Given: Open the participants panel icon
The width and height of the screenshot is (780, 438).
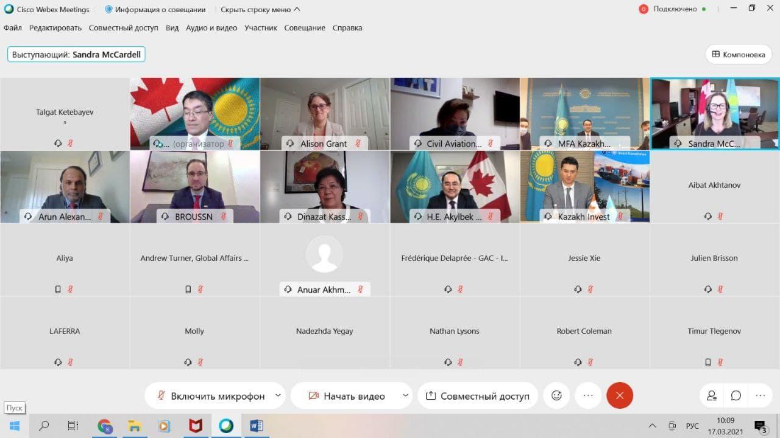Looking at the screenshot, I should coord(712,395).
